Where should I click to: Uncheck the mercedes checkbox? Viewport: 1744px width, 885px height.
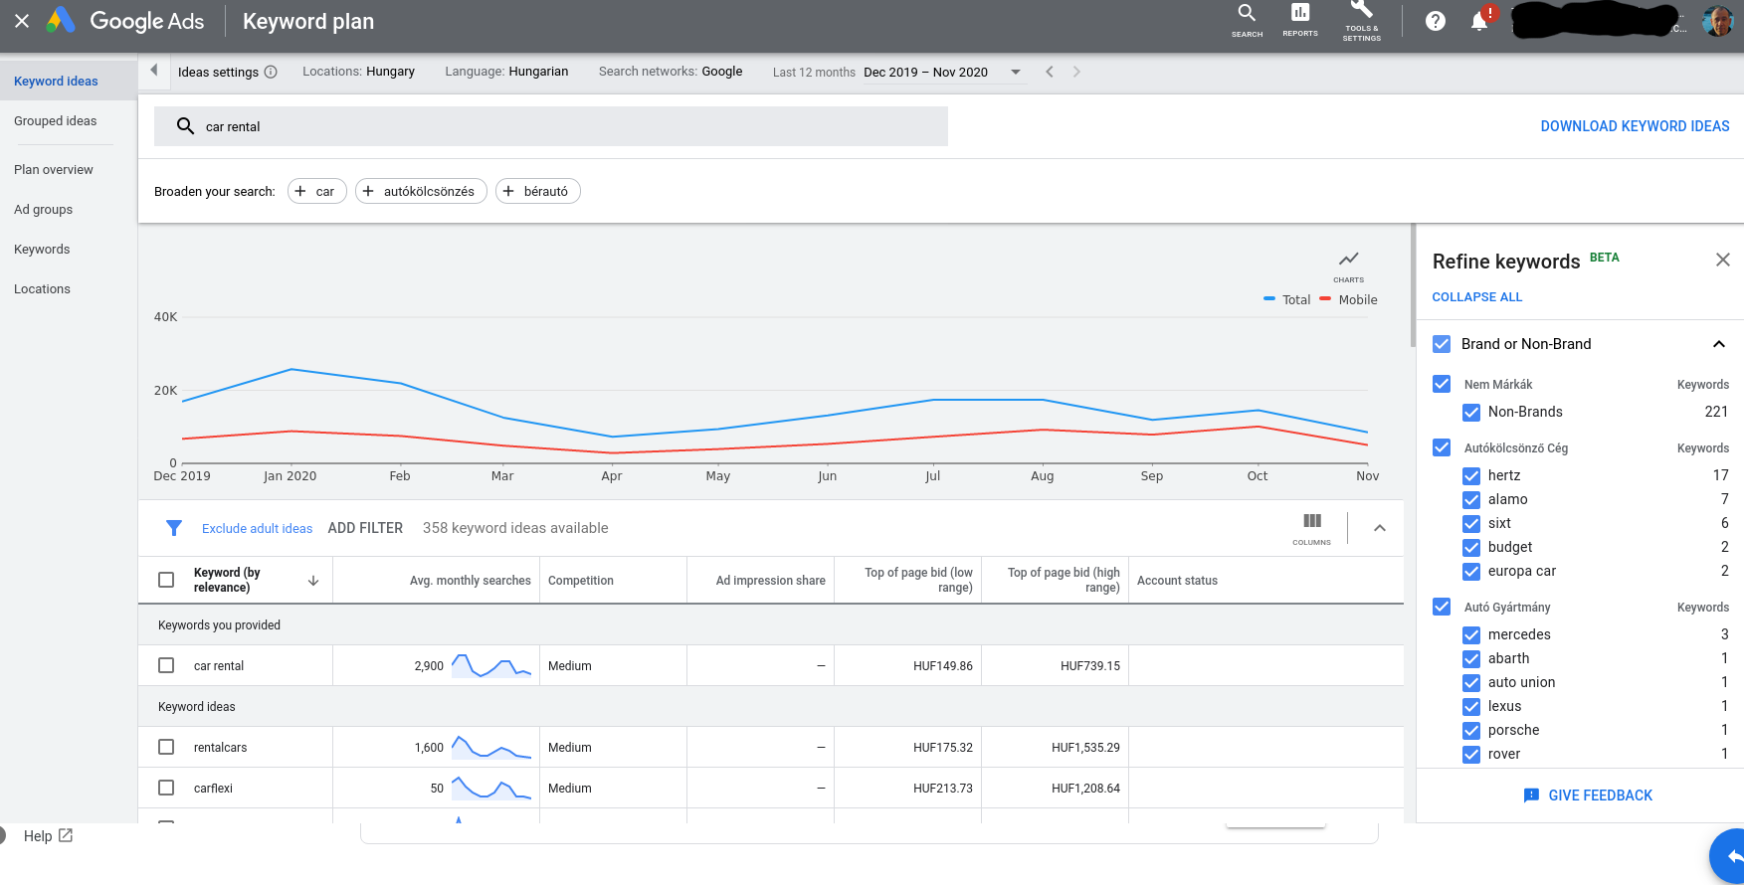click(x=1471, y=634)
